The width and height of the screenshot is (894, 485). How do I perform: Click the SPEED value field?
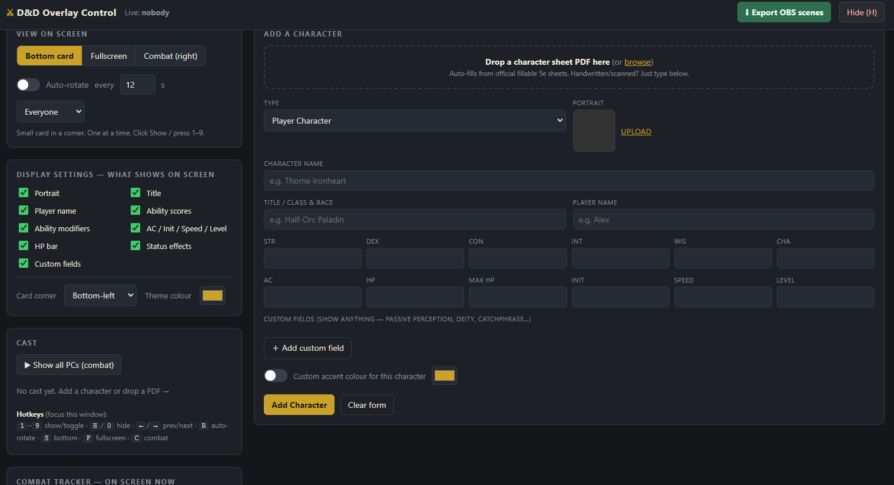[723, 297]
